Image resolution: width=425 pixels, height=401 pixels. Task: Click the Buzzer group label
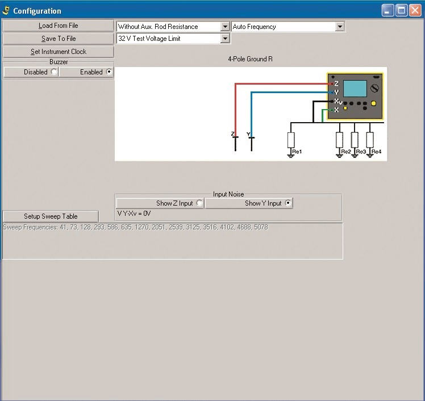point(59,62)
